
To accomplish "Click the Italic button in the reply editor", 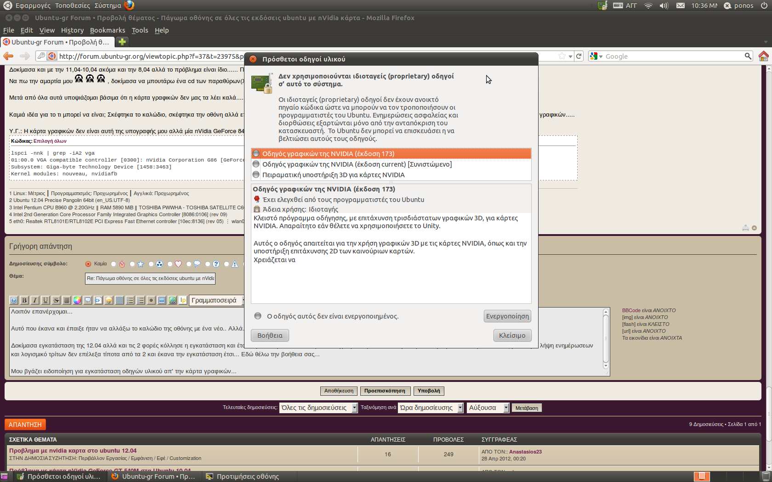I will (x=35, y=300).
